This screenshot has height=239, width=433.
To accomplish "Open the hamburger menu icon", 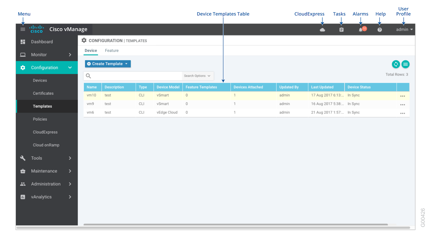I will click(23, 29).
